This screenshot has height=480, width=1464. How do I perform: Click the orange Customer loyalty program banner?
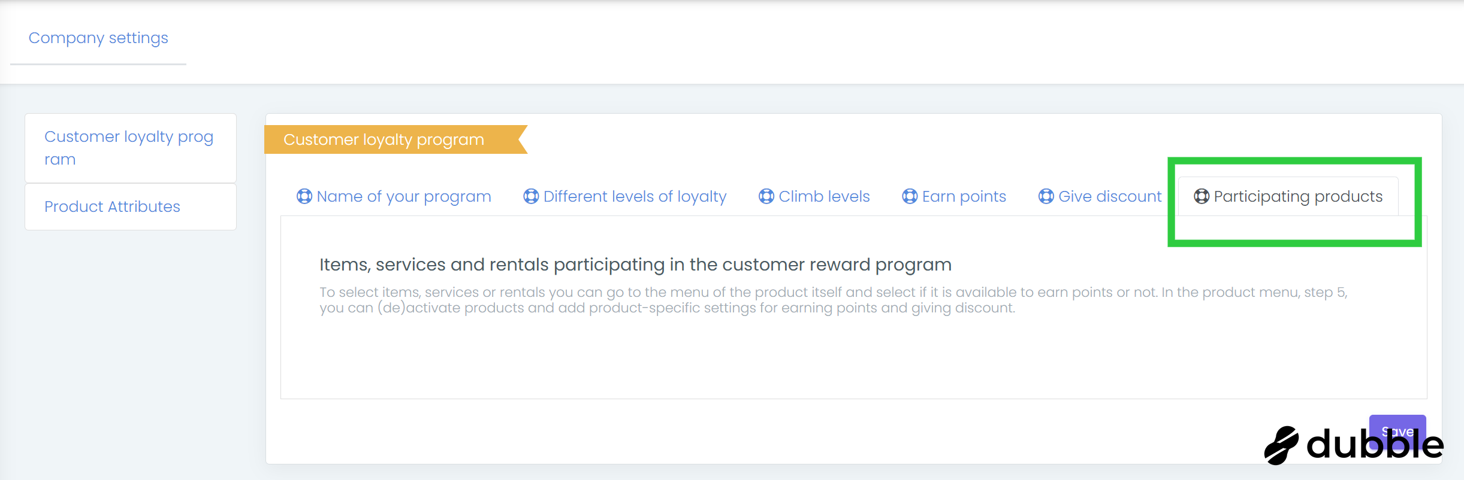(384, 139)
